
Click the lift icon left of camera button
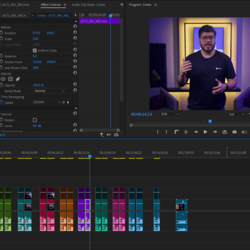[224, 132]
